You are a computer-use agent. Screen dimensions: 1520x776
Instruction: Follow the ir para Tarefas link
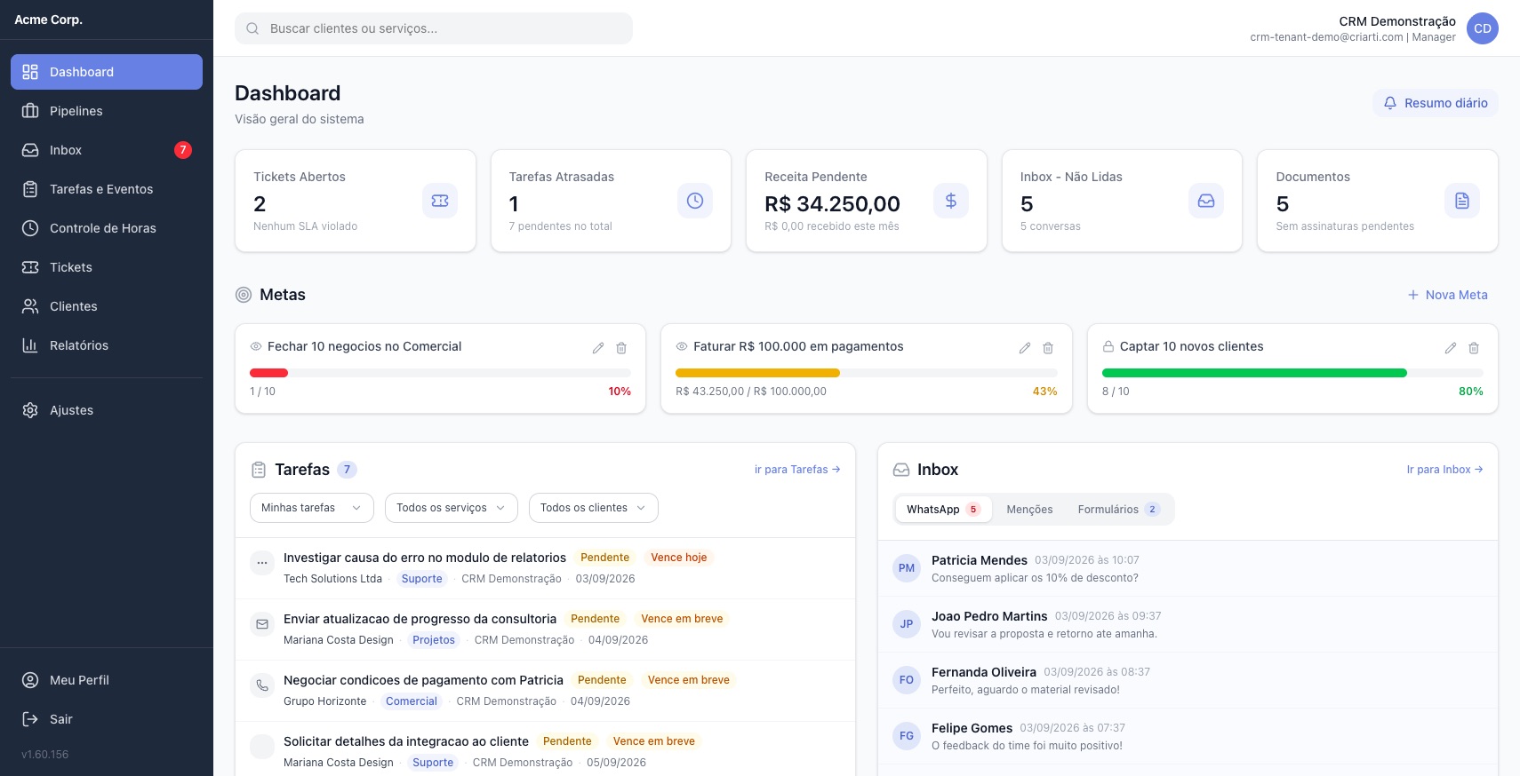click(x=797, y=470)
